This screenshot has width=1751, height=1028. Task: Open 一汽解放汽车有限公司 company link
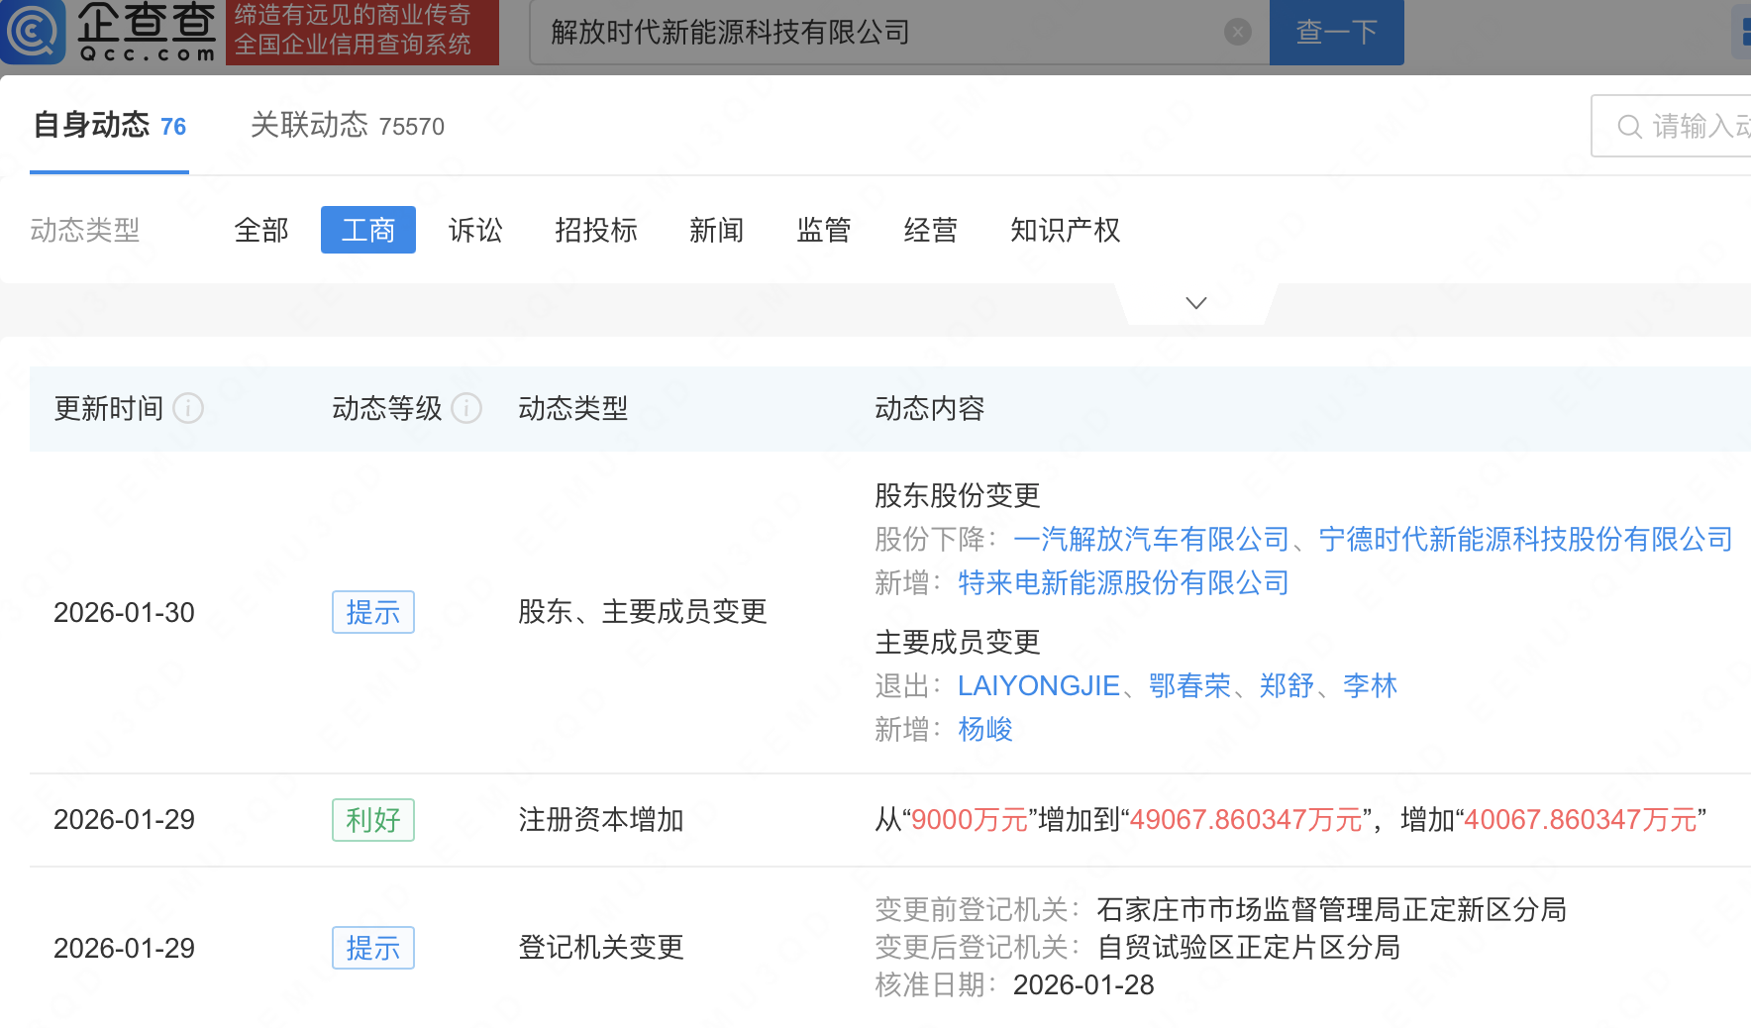point(1151,539)
